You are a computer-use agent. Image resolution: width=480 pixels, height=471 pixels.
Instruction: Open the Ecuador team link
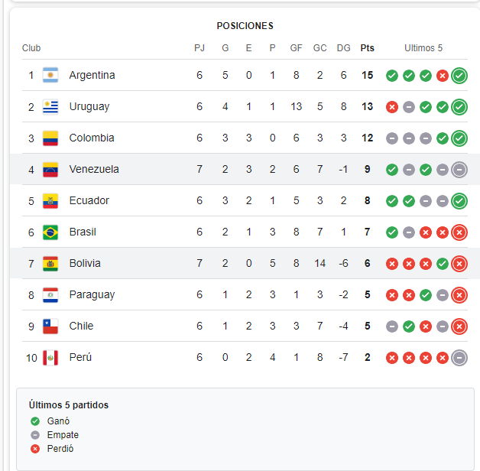(x=89, y=200)
